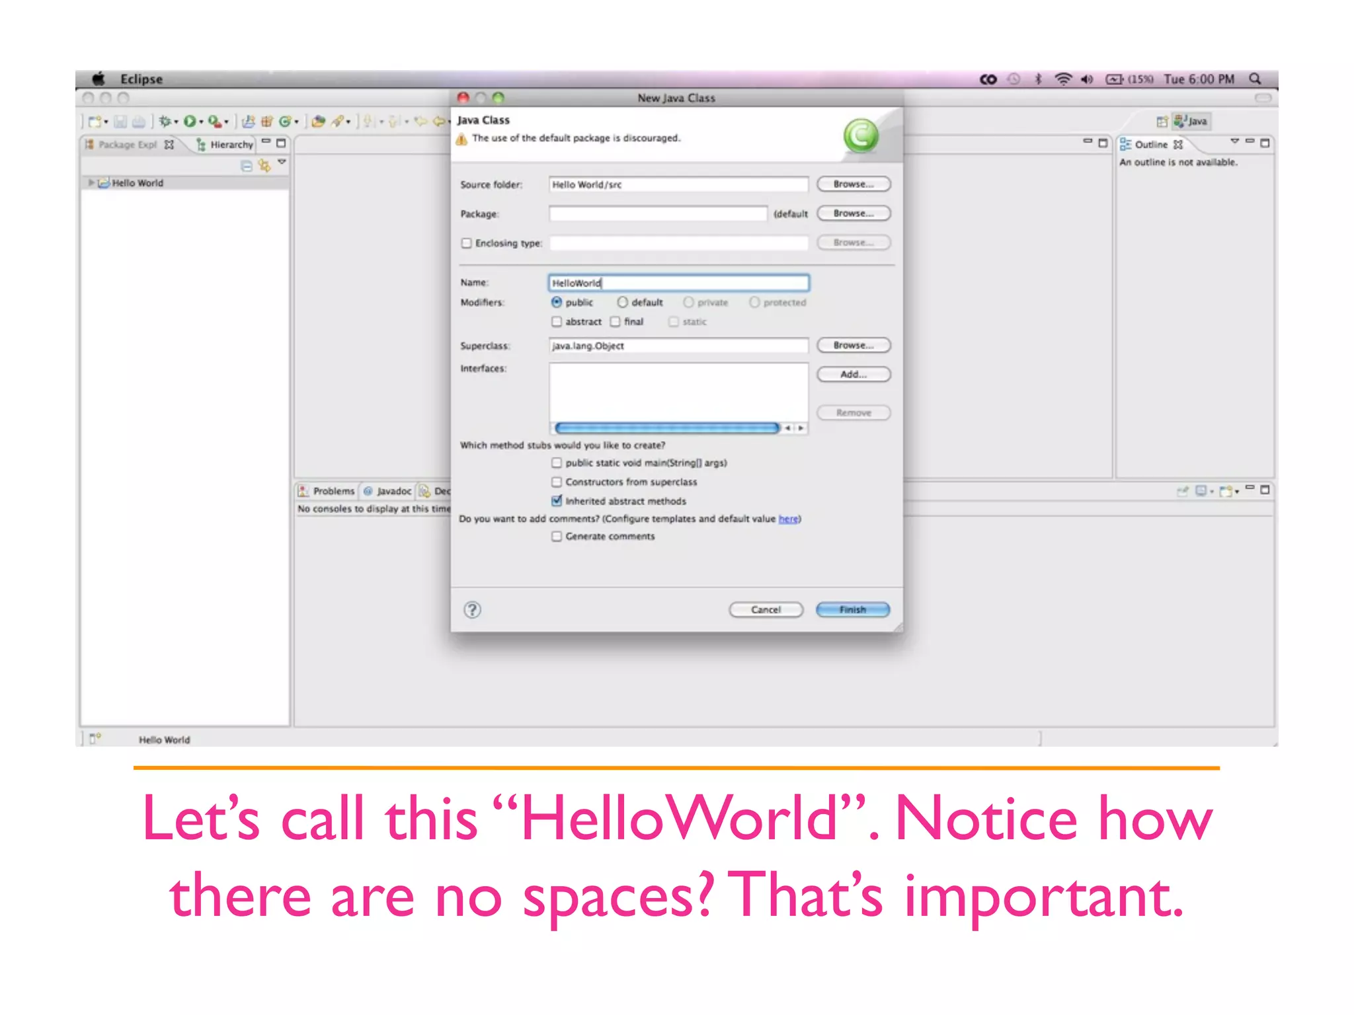Open the Run button dropdown arrow

pyautogui.click(x=201, y=122)
